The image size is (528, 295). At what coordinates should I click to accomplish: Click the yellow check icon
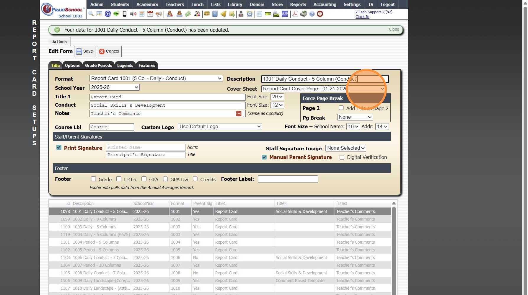point(268,14)
